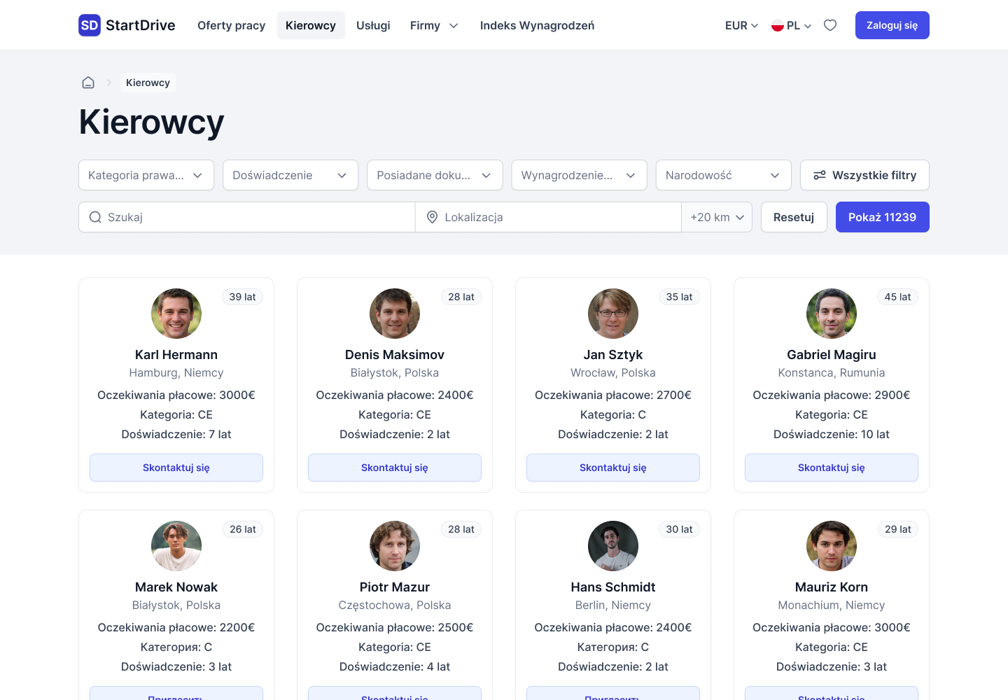Click the magnifying glass in the search bar
1008x700 pixels.
(95, 217)
